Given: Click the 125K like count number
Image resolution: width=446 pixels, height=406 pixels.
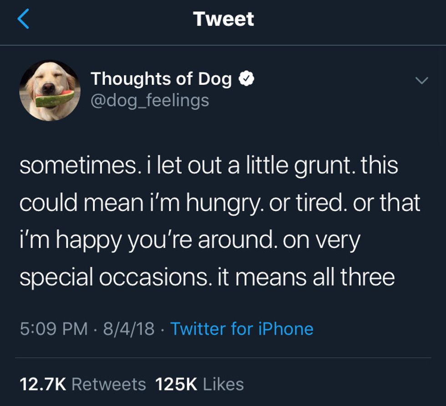Looking at the screenshot, I should tap(176, 384).
